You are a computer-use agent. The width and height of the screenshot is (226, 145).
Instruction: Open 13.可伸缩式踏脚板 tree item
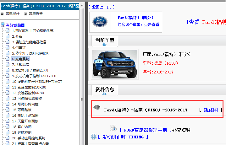(x=27, y=99)
